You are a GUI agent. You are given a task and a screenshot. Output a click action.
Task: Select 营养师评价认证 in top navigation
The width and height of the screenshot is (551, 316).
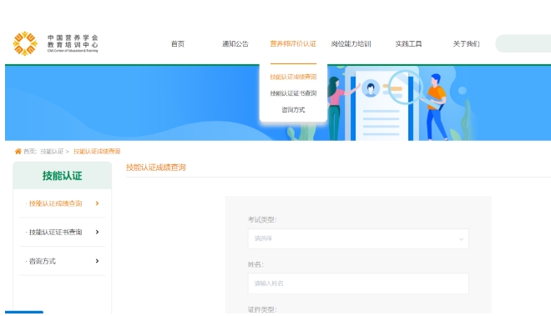[293, 44]
